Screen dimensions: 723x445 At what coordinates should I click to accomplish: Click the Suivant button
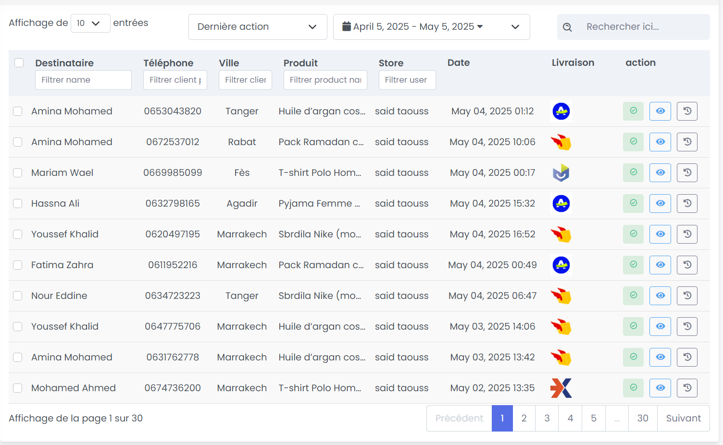pos(683,418)
